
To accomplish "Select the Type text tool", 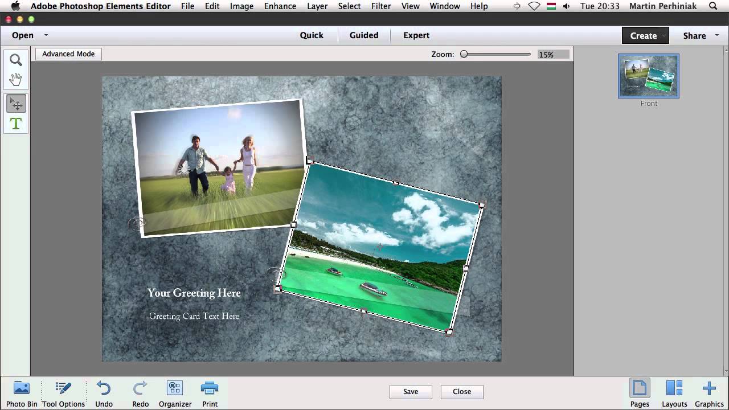I will click(x=15, y=124).
